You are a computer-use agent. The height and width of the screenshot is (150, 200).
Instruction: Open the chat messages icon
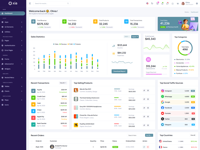pyautogui.click(x=167, y=3)
